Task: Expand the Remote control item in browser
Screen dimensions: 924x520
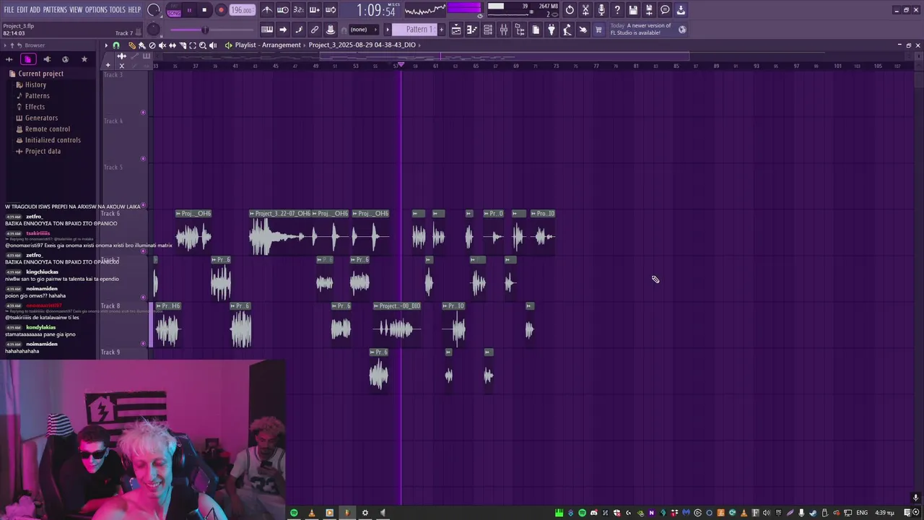Action: click(x=48, y=129)
